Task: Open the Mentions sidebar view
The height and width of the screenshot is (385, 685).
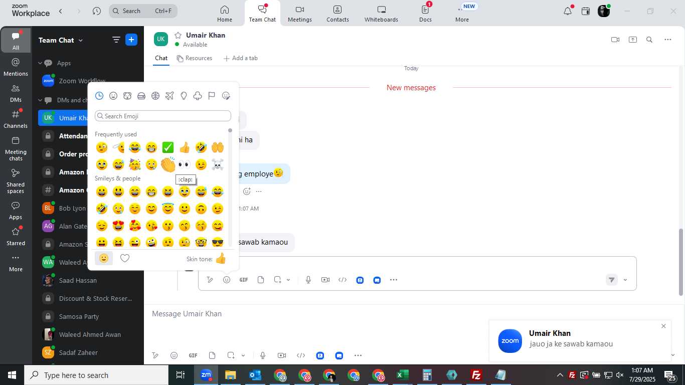Action: tap(16, 67)
